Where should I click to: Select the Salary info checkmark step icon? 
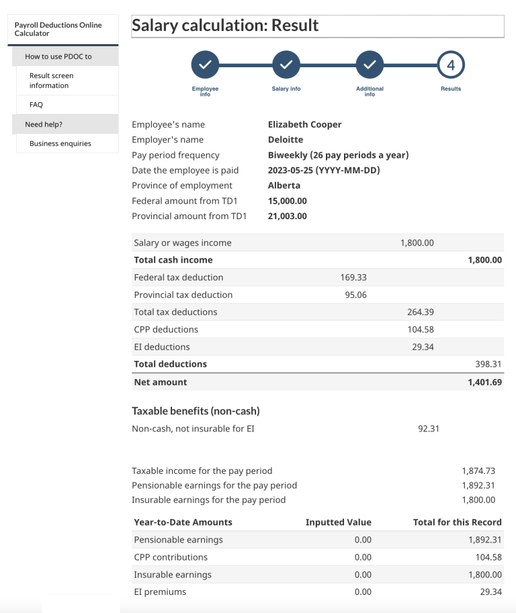tap(286, 64)
